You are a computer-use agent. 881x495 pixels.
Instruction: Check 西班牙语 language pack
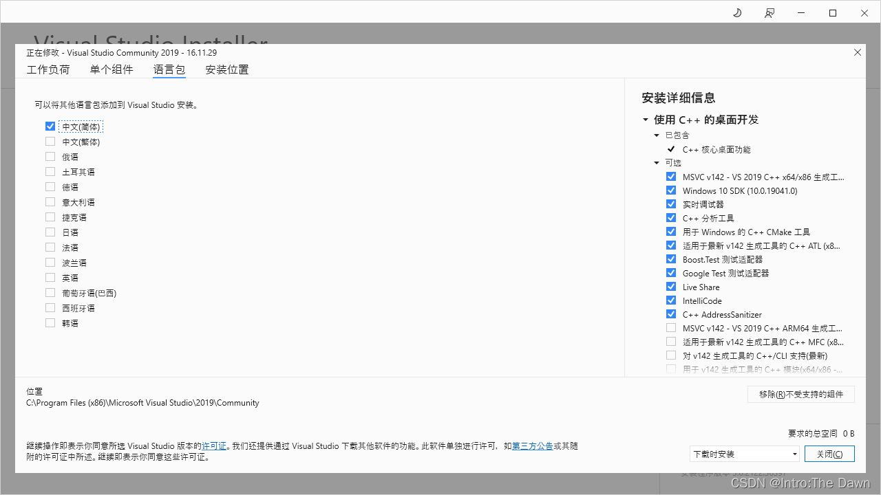click(50, 308)
